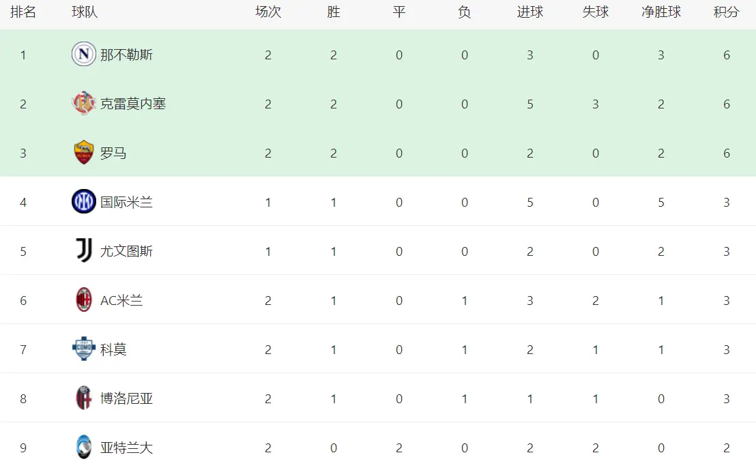The height and width of the screenshot is (468, 756).
Task: Open the 那不勒斯 team link
Action: point(126,55)
